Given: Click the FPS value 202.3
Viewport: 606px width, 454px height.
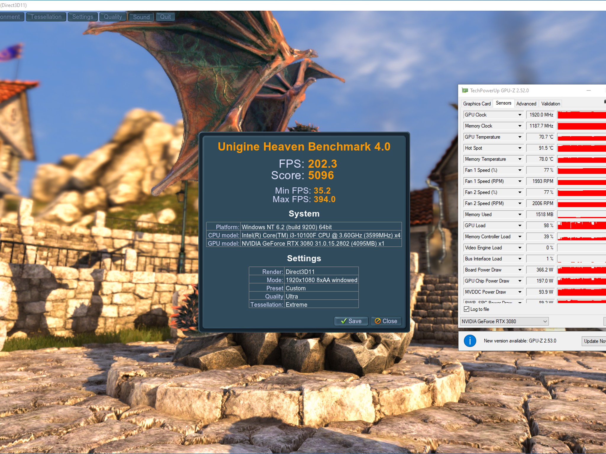Looking at the screenshot, I should tap(323, 164).
